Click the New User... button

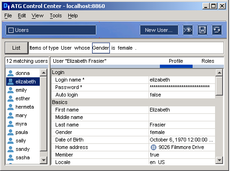coord(159,30)
